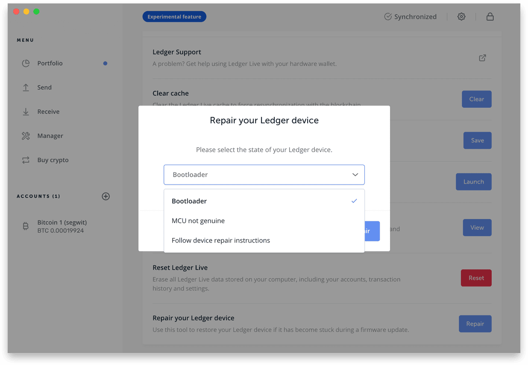Click the Ledger Support heading

(177, 52)
